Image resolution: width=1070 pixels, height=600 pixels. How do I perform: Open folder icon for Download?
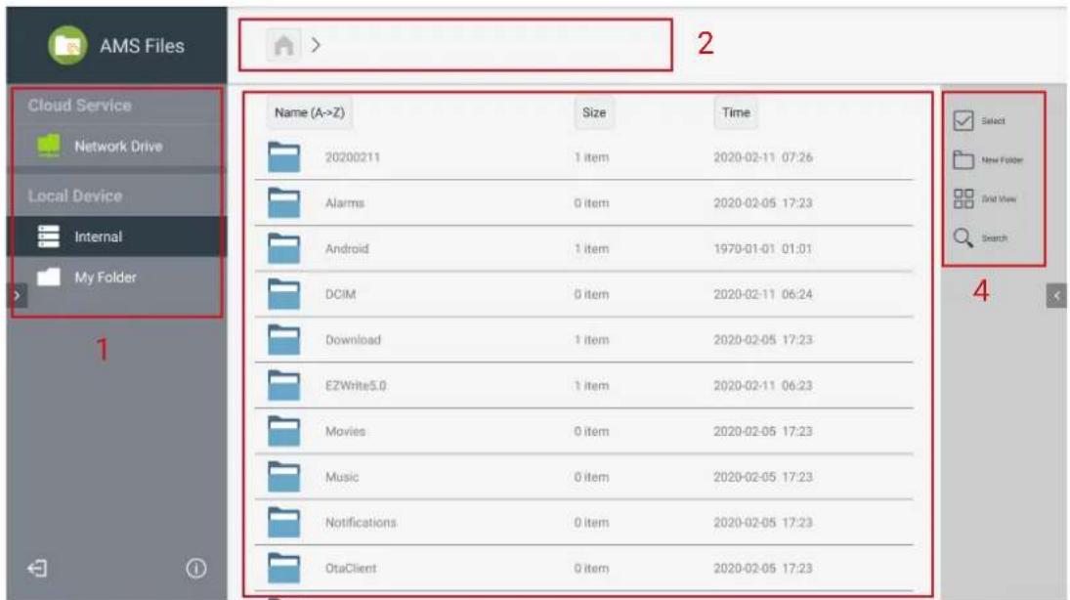pos(284,339)
